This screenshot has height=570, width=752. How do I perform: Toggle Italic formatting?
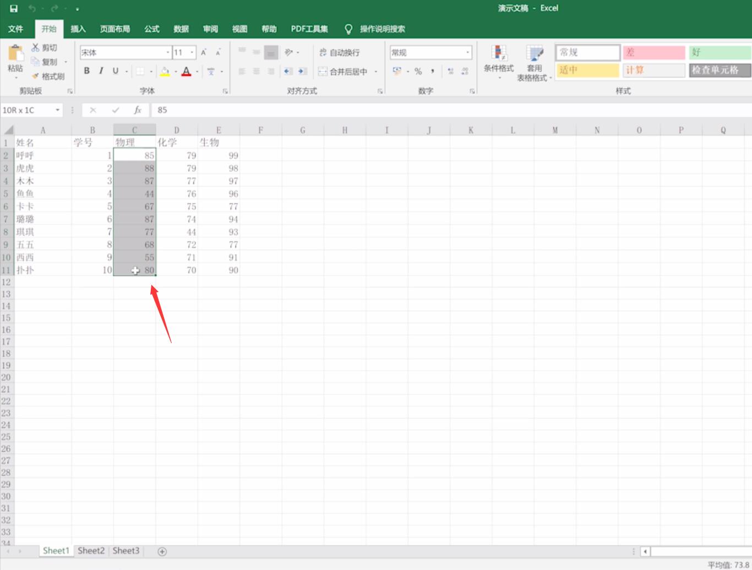pos(101,71)
